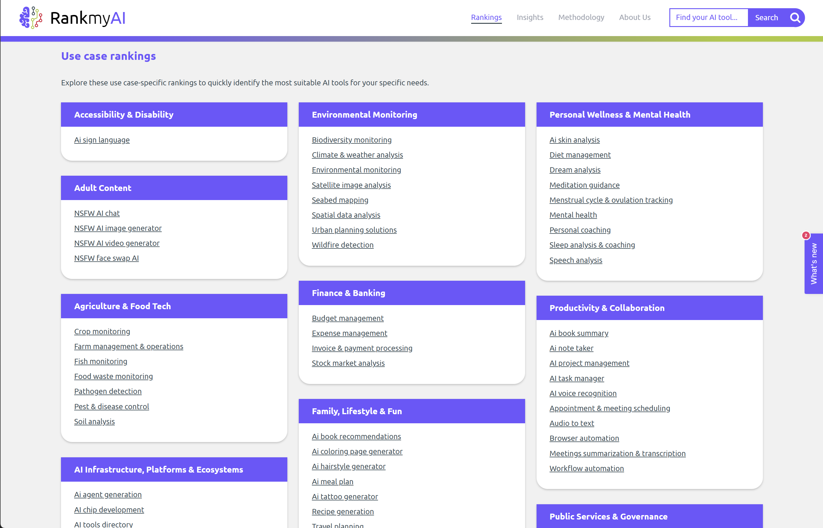823x528 pixels.
Task: Click the Search button
Action: (x=766, y=18)
